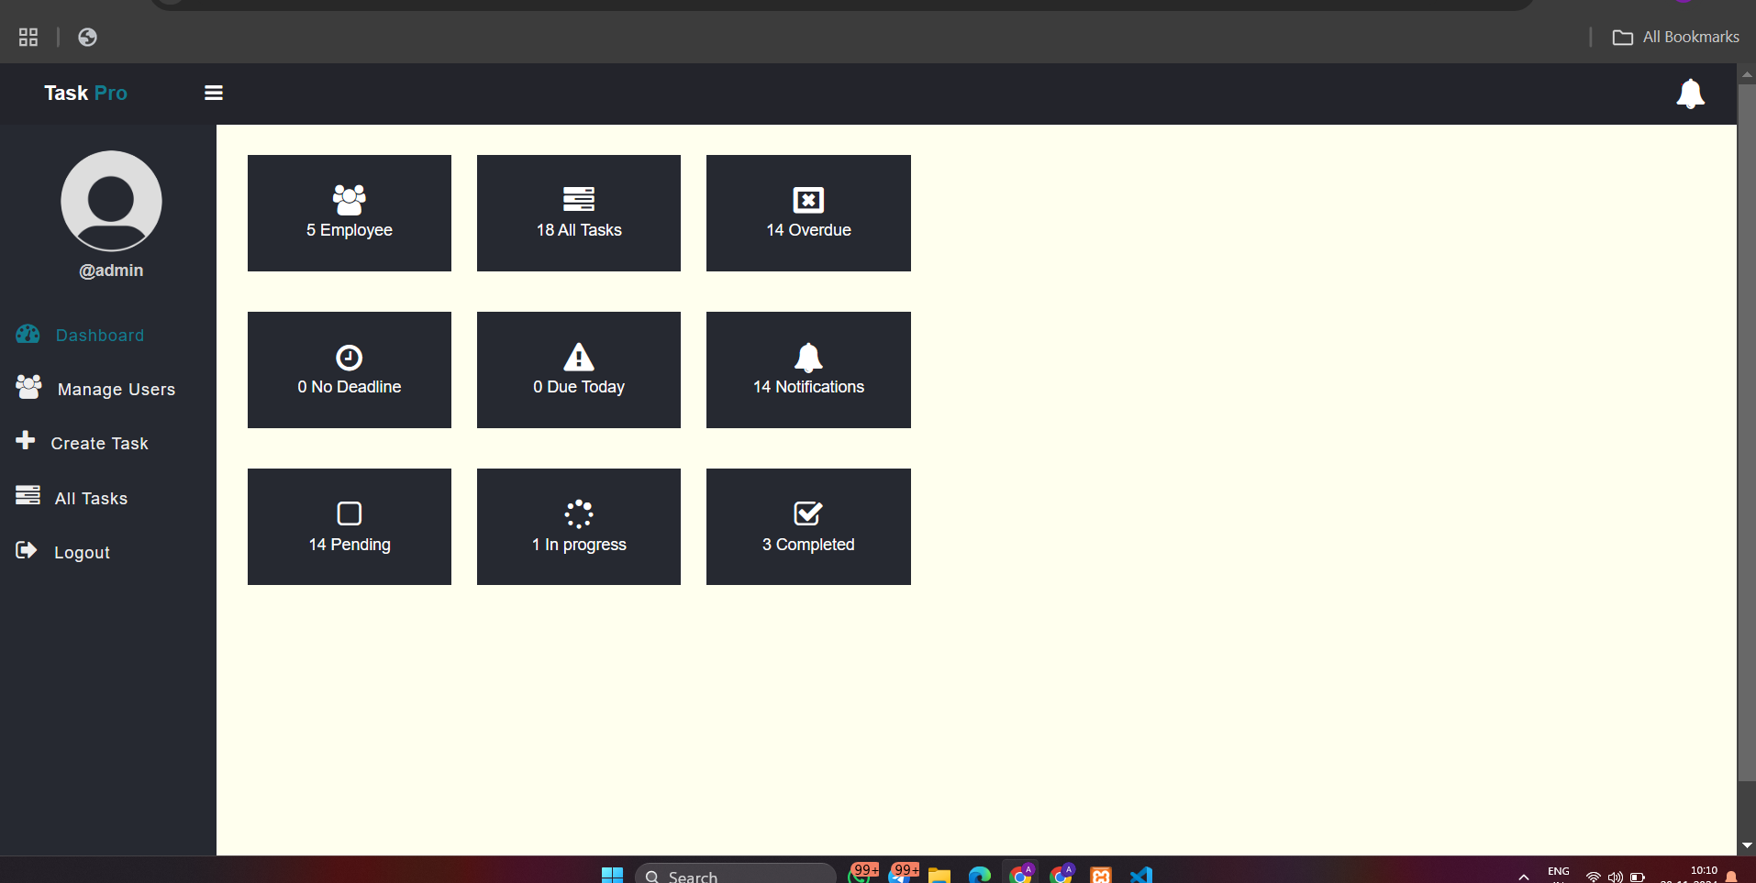This screenshot has width=1756, height=883.
Task: Click the Create Task plus icon
Action: tap(26, 441)
